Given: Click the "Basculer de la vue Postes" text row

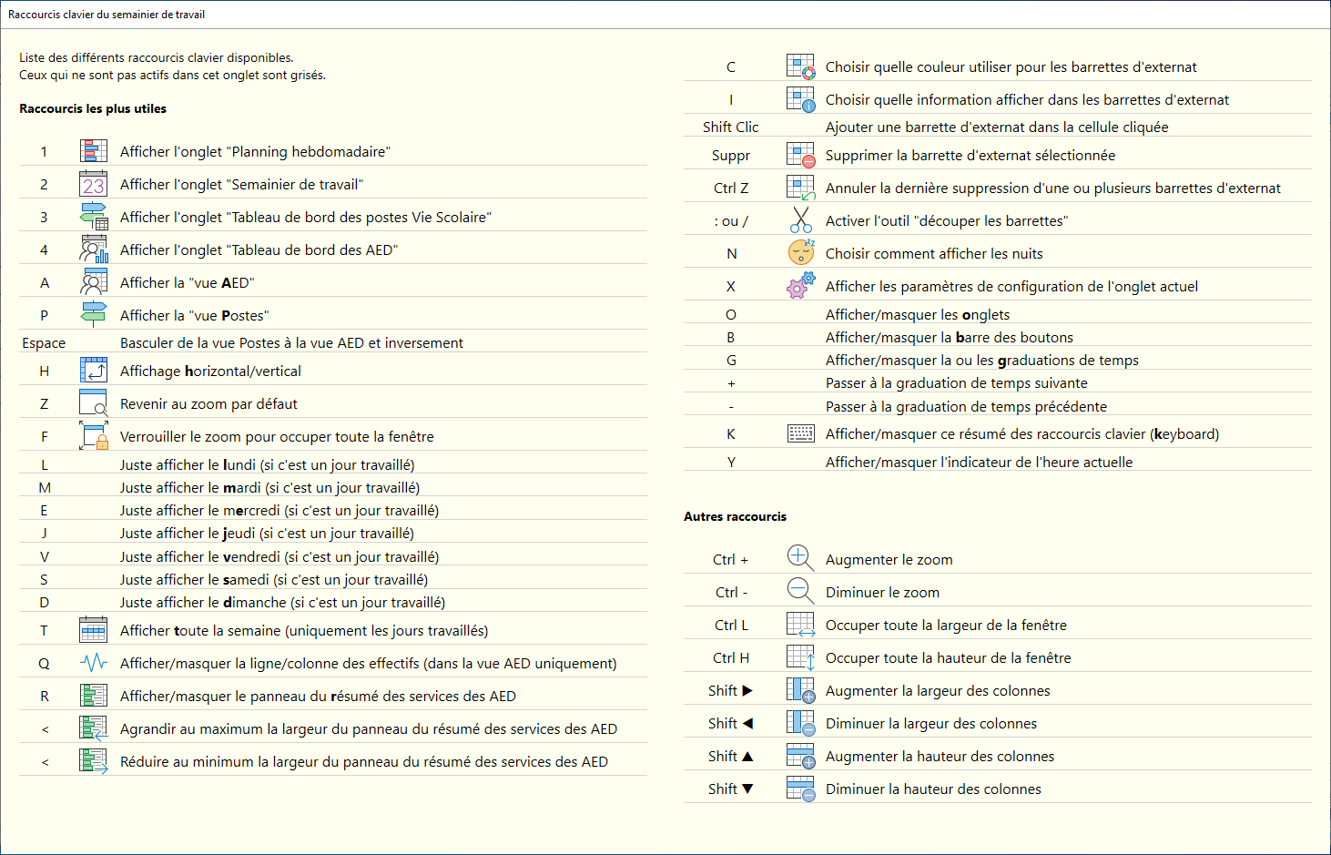Looking at the screenshot, I should tap(291, 343).
